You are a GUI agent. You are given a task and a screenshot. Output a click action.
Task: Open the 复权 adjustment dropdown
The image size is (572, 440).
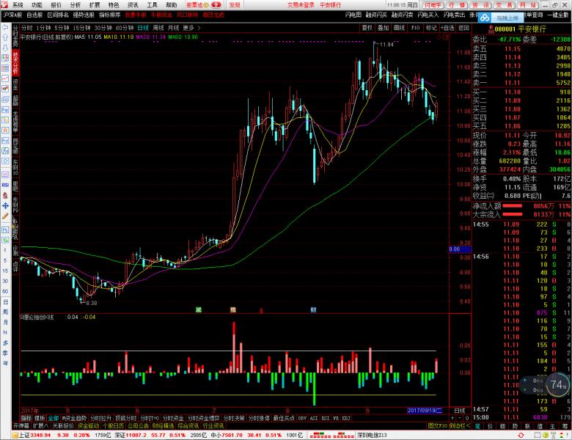point(367,28)
